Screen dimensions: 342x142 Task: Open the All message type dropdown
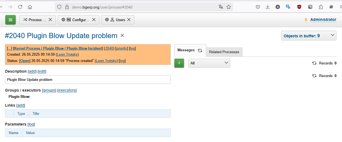209,63
